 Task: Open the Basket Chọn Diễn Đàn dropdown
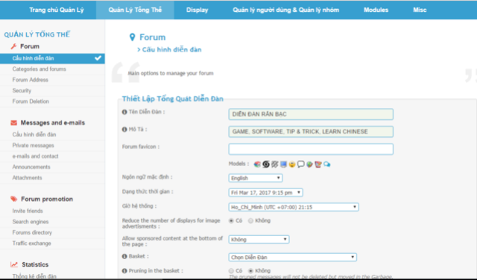click(293, 257)
